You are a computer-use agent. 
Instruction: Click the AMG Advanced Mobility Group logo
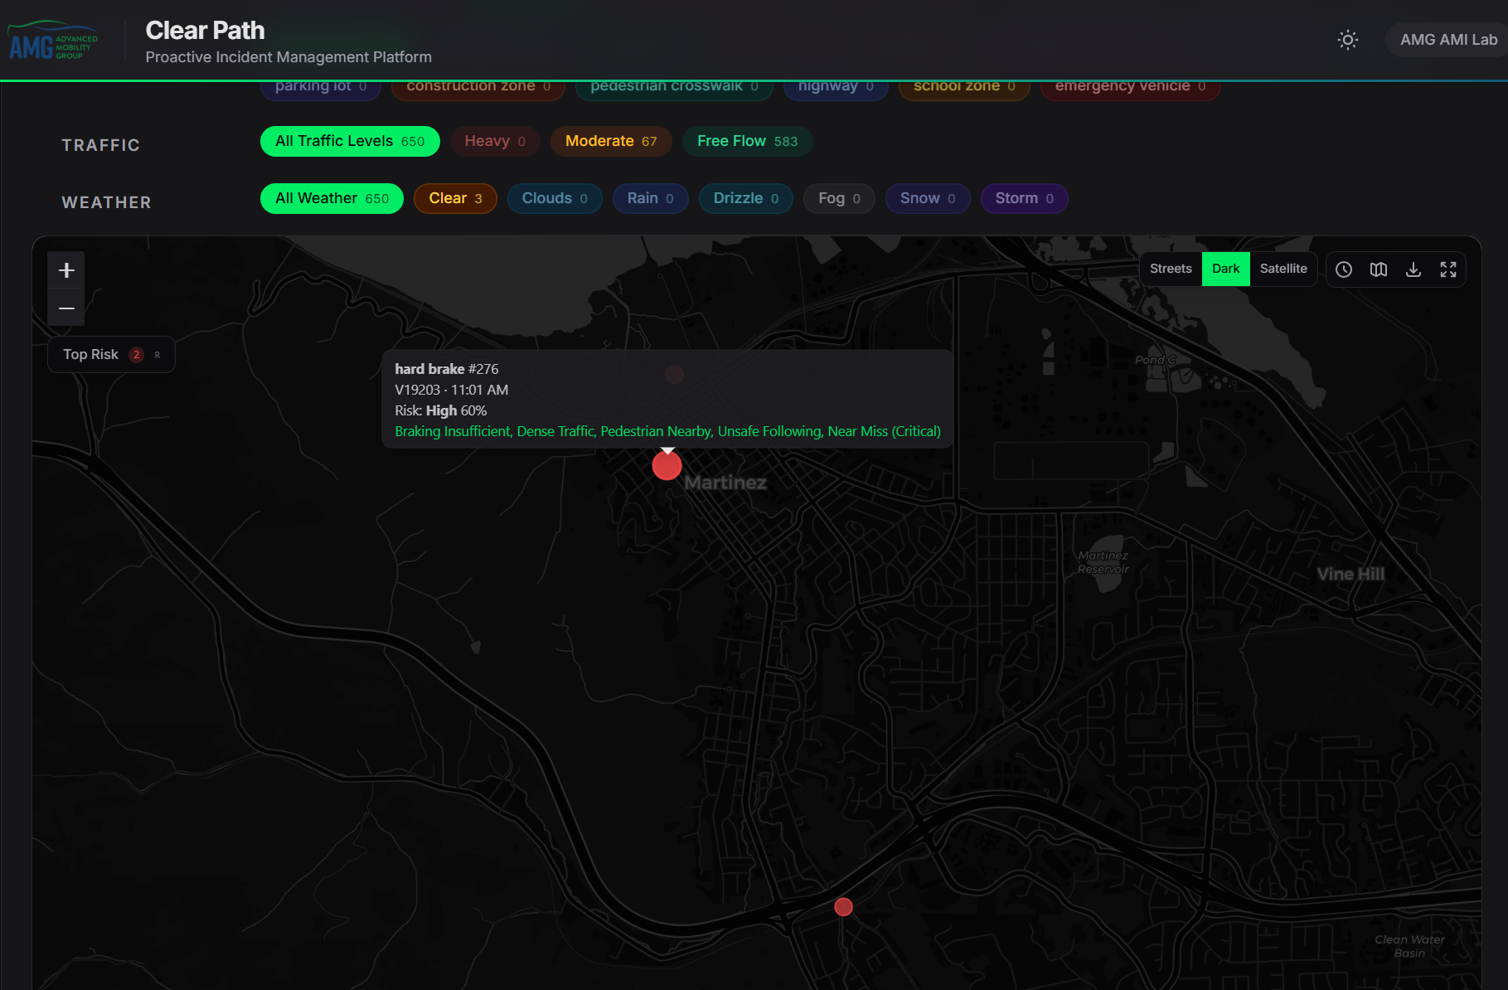pos(54,41)
